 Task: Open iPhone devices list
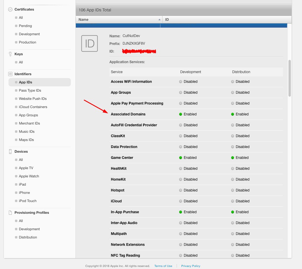(x=24, y=193)
